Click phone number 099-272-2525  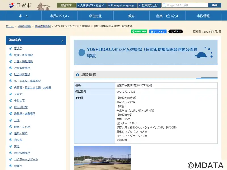point(126,92)
